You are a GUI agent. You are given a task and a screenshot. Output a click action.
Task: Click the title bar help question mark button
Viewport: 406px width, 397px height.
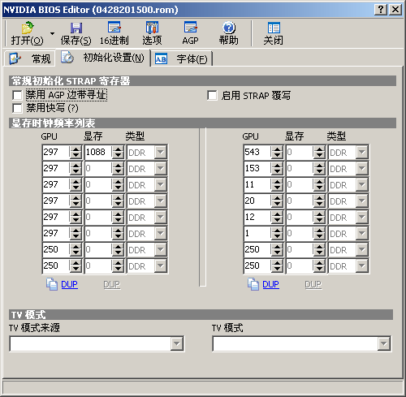(381, 10)
